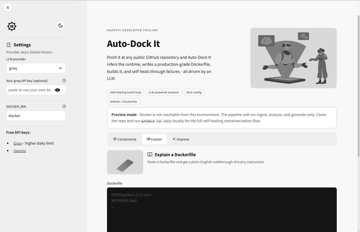The height and width of the screenshot is (232, 360).
Task: Click into the Dockerfile code text area
Action: pos(222,210)
